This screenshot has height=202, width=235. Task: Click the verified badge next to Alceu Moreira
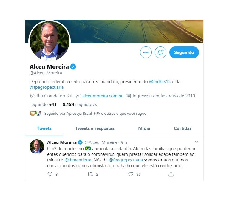point(73,67)
